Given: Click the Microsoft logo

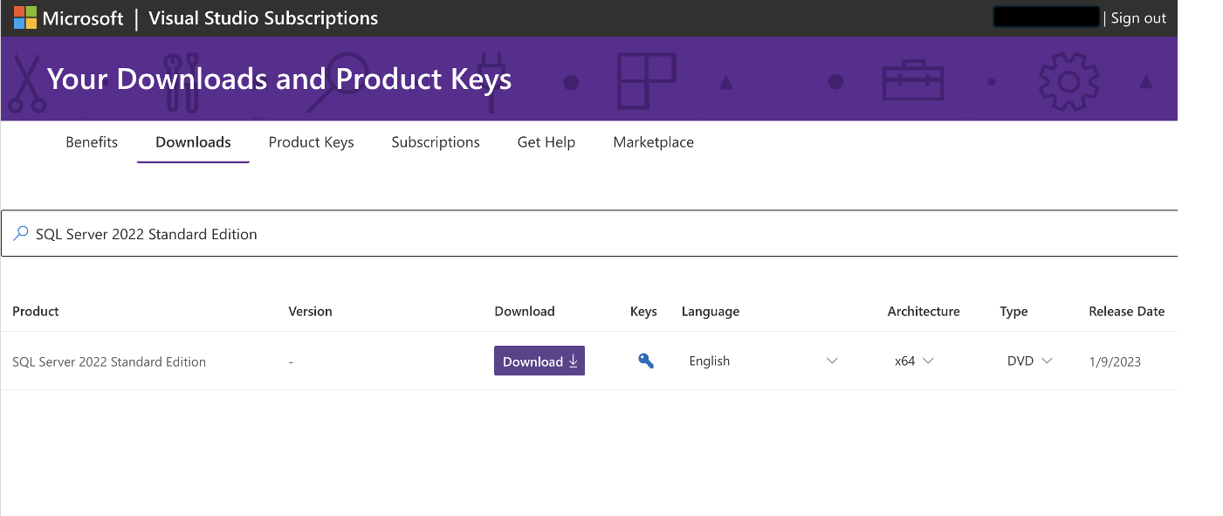Looking at the screenshot, I should coord(69,18).
